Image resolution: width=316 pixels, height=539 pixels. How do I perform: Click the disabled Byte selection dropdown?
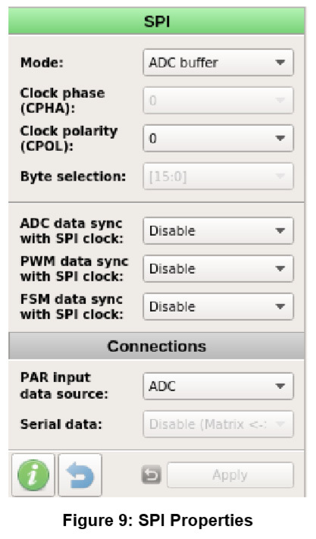click(218, 177)
